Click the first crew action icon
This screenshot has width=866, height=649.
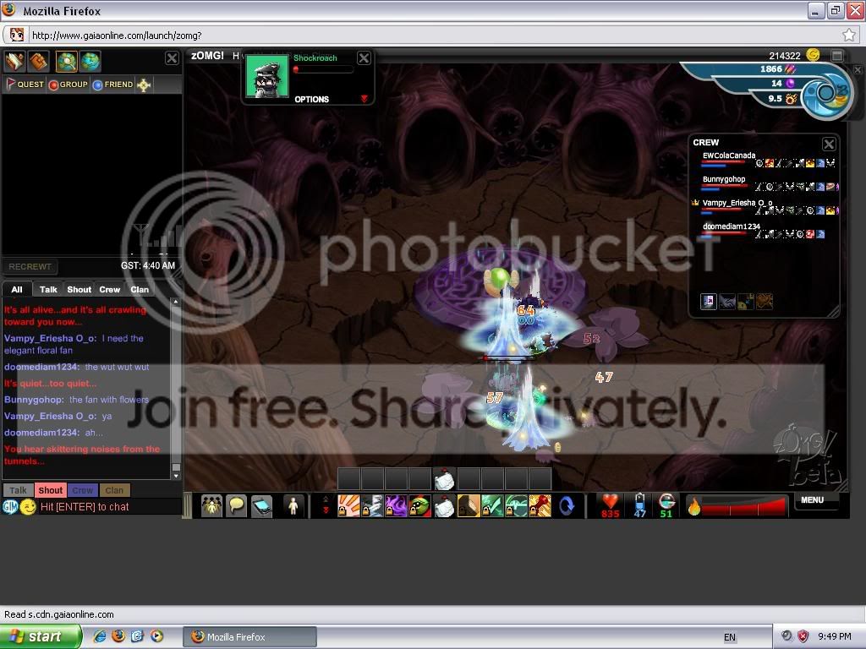pyautogui.click(x=708, y=302)
